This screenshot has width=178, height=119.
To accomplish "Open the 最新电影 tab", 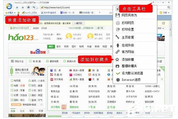I will [x=52, y=61].
